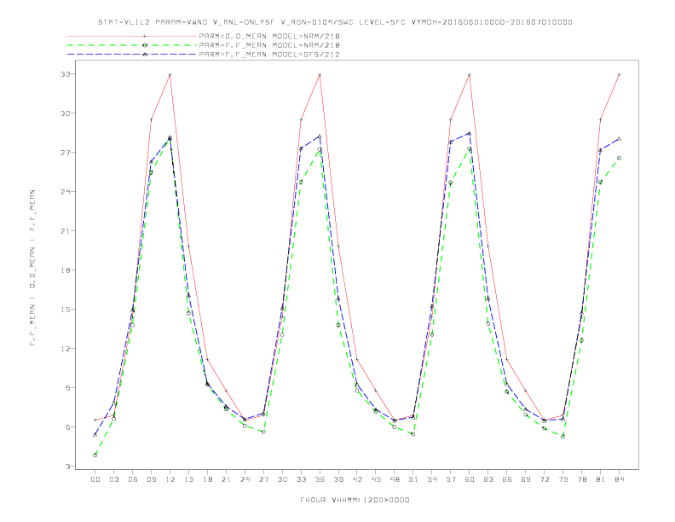675x522 pixels.
Task: Click x-axis forecast hour label 15
Action: pyautogui.click(x=188, y=479)
